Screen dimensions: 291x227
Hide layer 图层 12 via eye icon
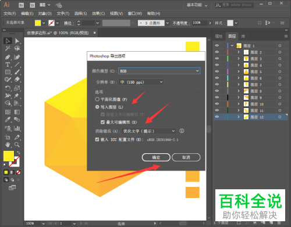pos(217,117)
